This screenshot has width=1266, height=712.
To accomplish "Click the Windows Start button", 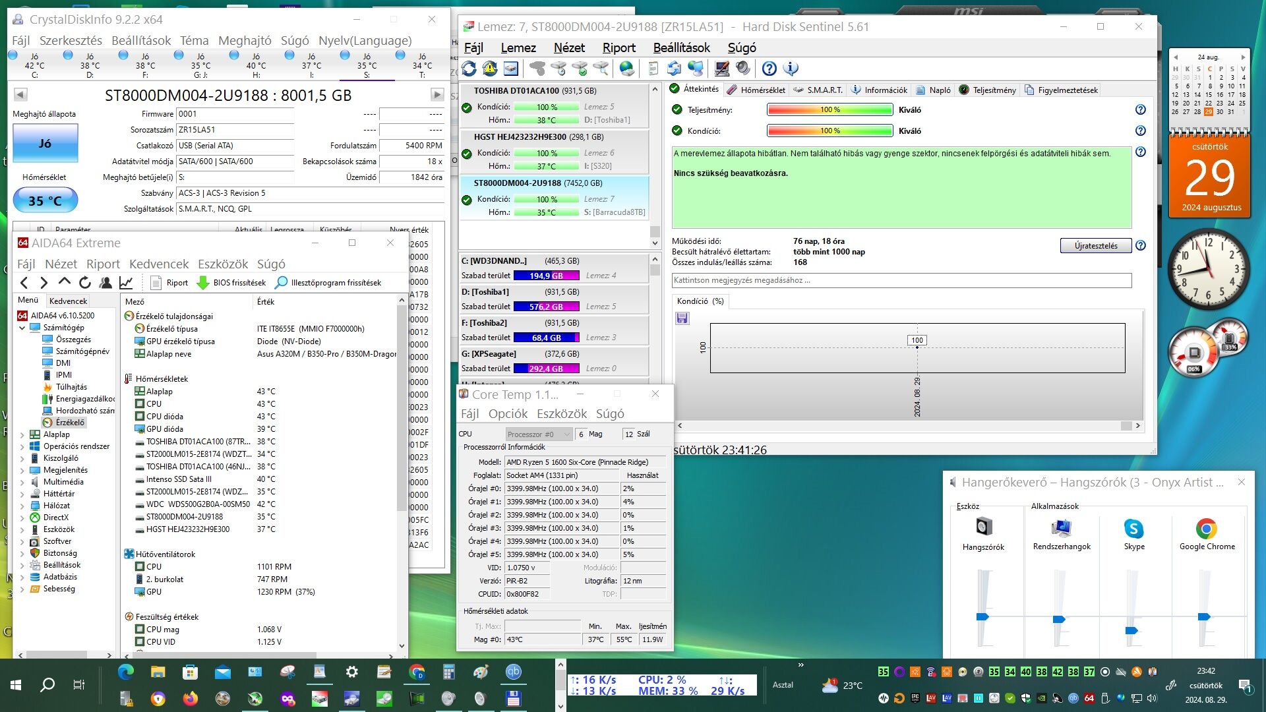I will click(16, 685).
